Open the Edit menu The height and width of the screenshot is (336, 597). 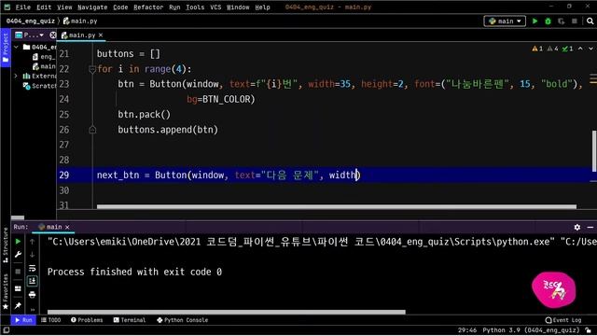[x=44, y=7]
